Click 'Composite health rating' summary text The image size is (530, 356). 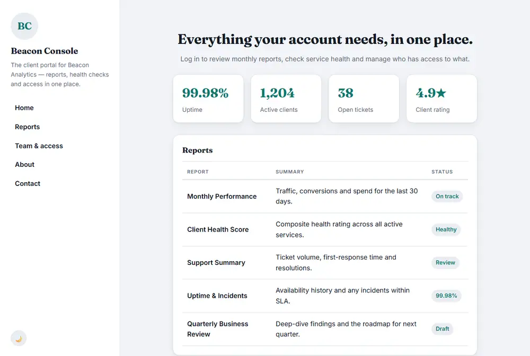pos(339,229)
